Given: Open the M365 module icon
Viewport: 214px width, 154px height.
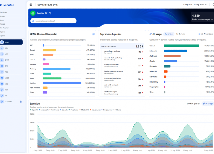Looking at the screenshot, I should coord(2,78).
